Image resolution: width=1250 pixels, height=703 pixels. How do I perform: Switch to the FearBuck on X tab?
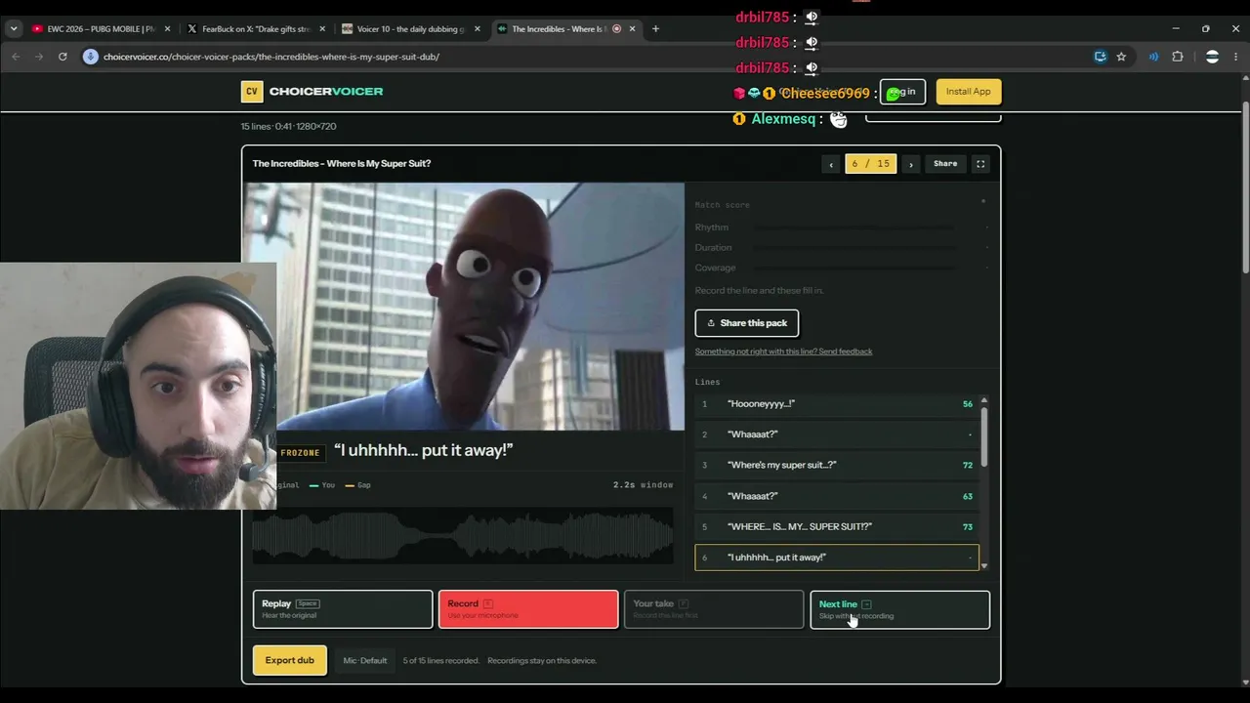pos(256,29)
